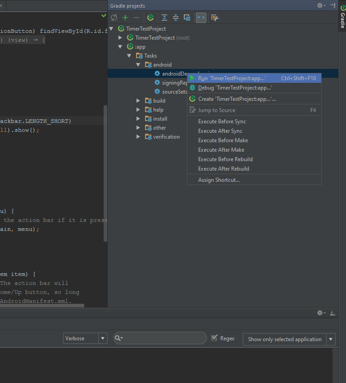Select the signingReport task gear icon

[157, 82]
